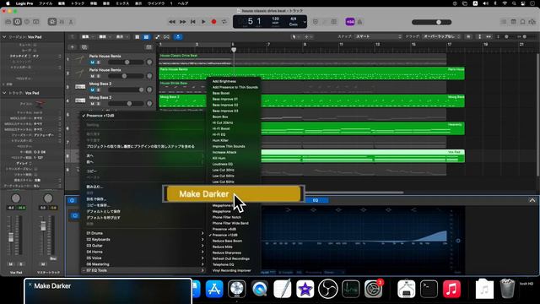Click the playhead marker in ruler

(x=234, y=50)
